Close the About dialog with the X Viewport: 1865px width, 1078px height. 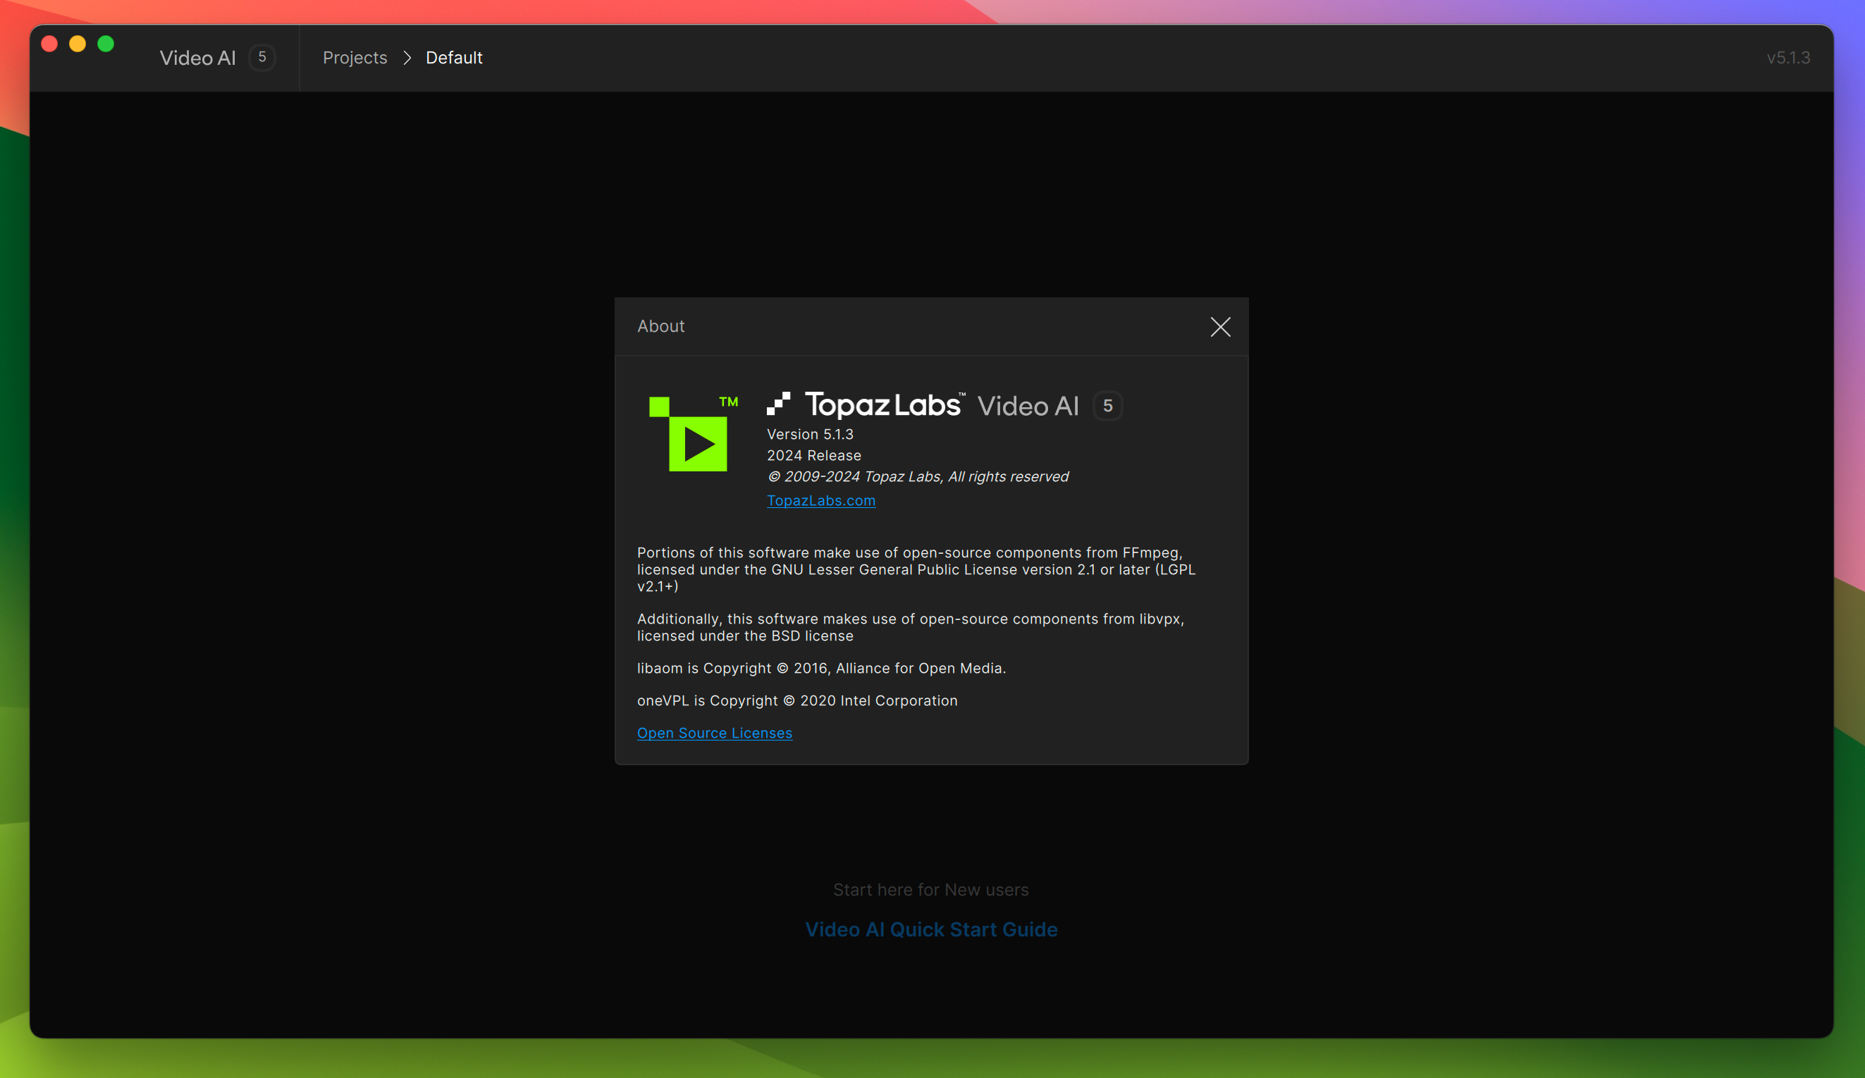[x=1219, y=327]
